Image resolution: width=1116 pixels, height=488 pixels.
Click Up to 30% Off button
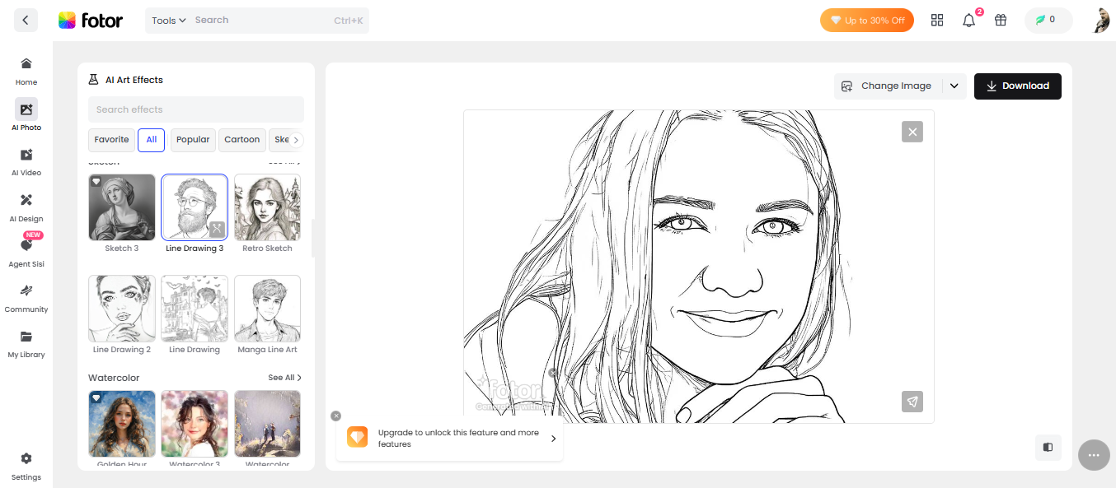[867, 21]
